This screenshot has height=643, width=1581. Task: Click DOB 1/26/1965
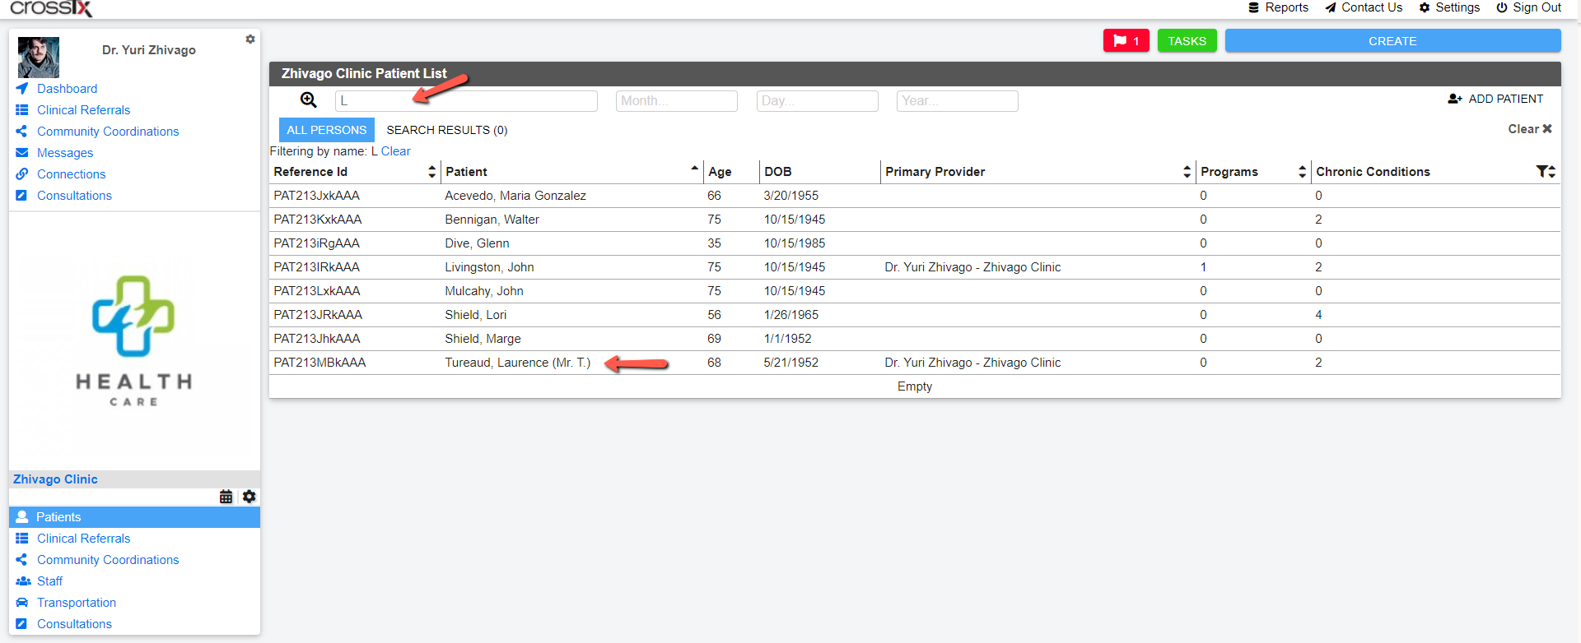coord(790,315)
